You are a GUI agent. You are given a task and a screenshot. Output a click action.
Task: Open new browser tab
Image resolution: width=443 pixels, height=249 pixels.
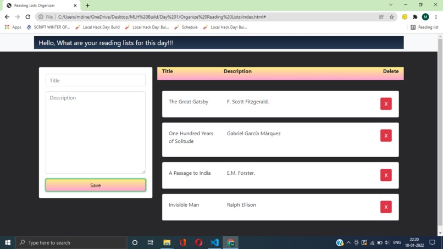(x=87, y=5)
